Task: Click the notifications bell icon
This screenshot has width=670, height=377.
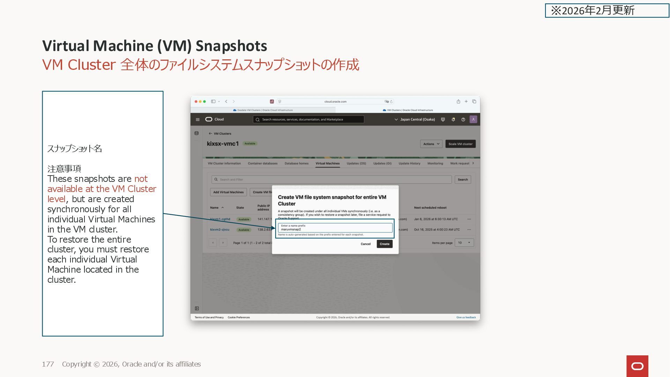Action: pos(453,119)
